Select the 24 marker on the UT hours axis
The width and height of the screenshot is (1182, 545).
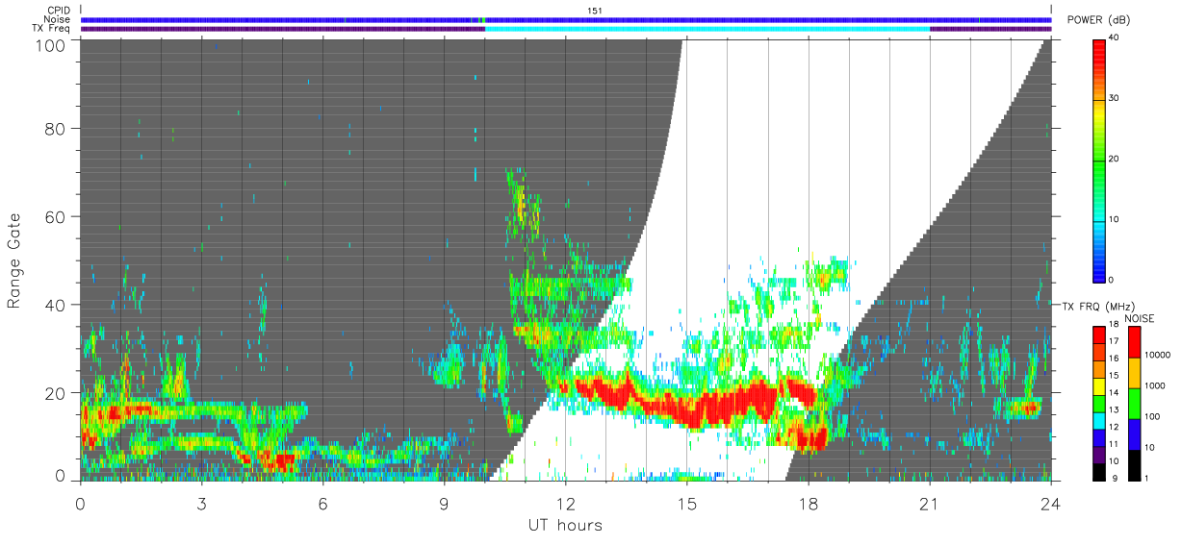1050,503
